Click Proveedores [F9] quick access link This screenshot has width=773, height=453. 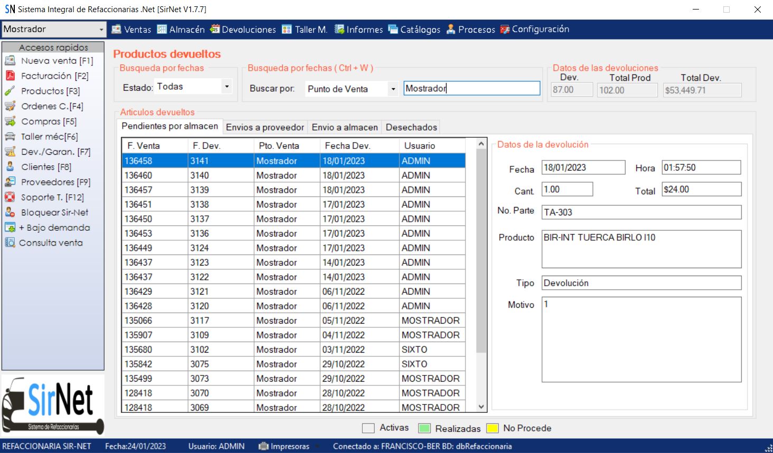coord(55,182)
